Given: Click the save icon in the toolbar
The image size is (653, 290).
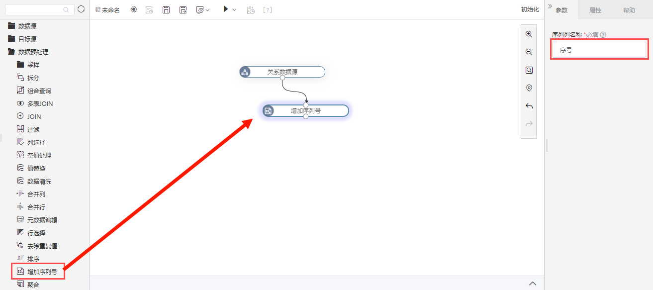Looking at the screenshot, I should [x=167, y=9].
